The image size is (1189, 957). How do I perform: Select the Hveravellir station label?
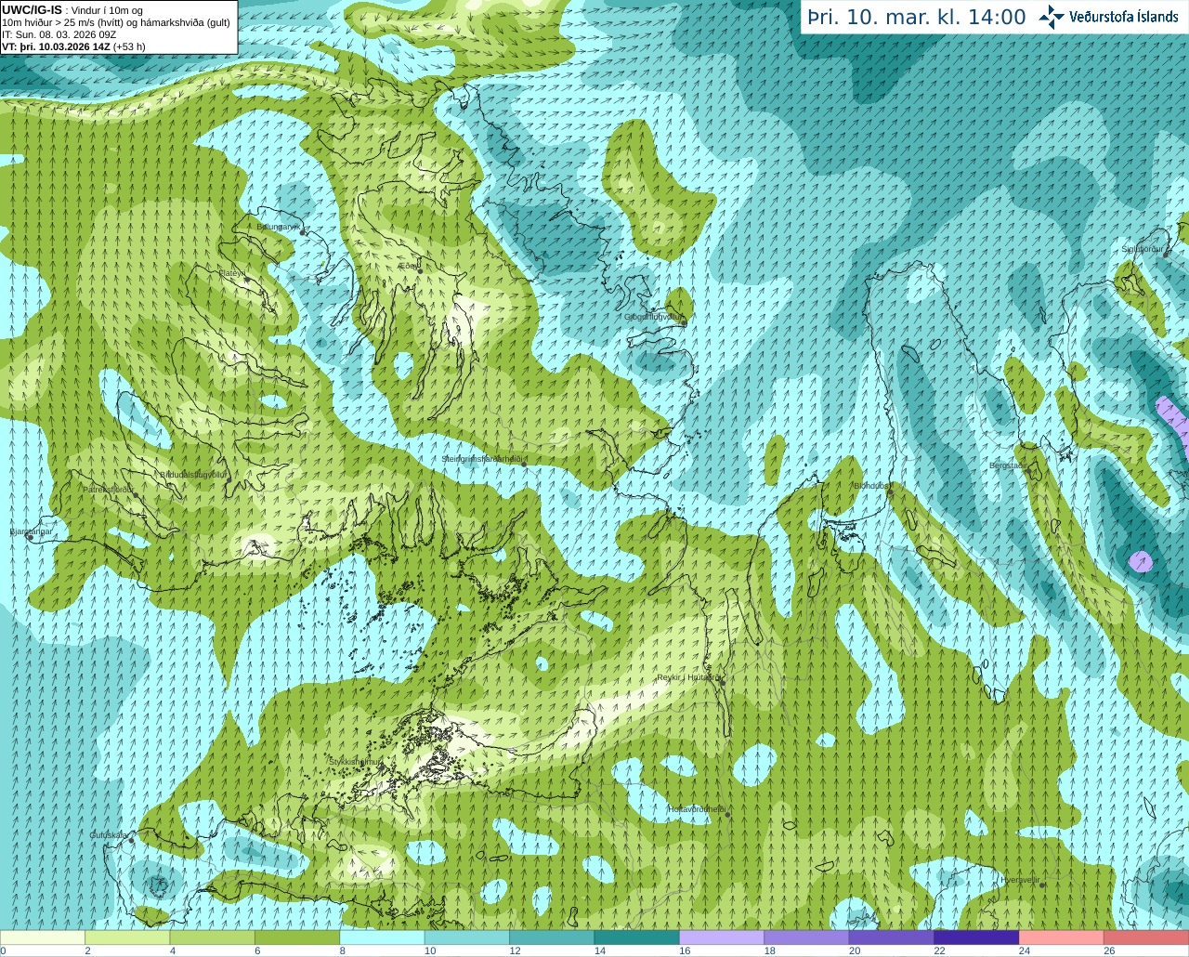(1018, 879)
